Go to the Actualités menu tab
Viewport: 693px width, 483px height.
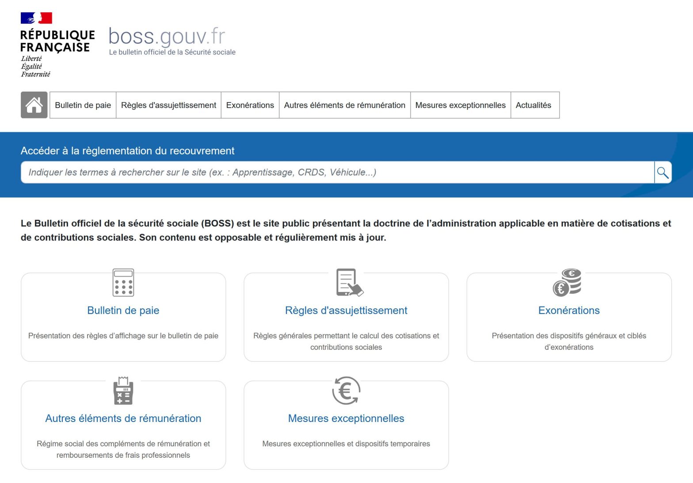point(533,105)
